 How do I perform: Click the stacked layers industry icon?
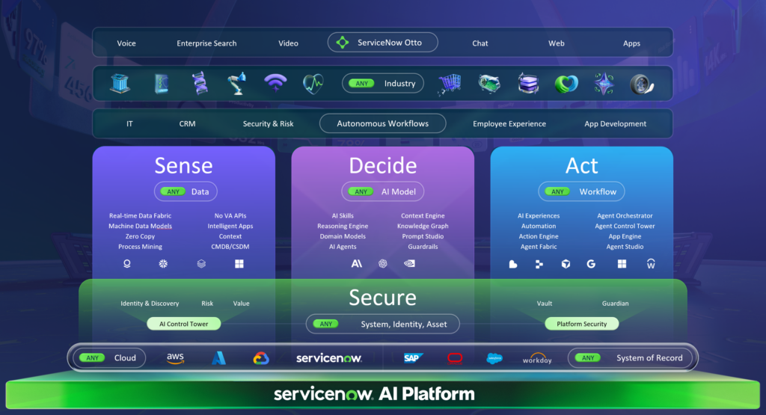(x=528, y=84)
